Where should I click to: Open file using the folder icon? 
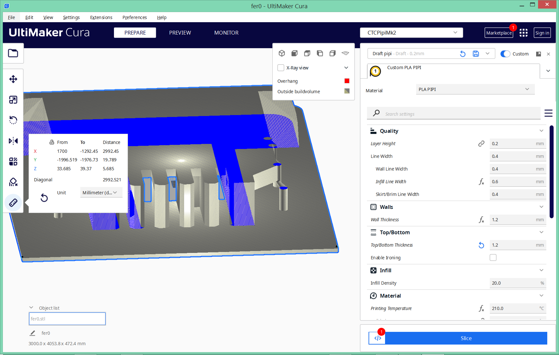click(13, 53)
